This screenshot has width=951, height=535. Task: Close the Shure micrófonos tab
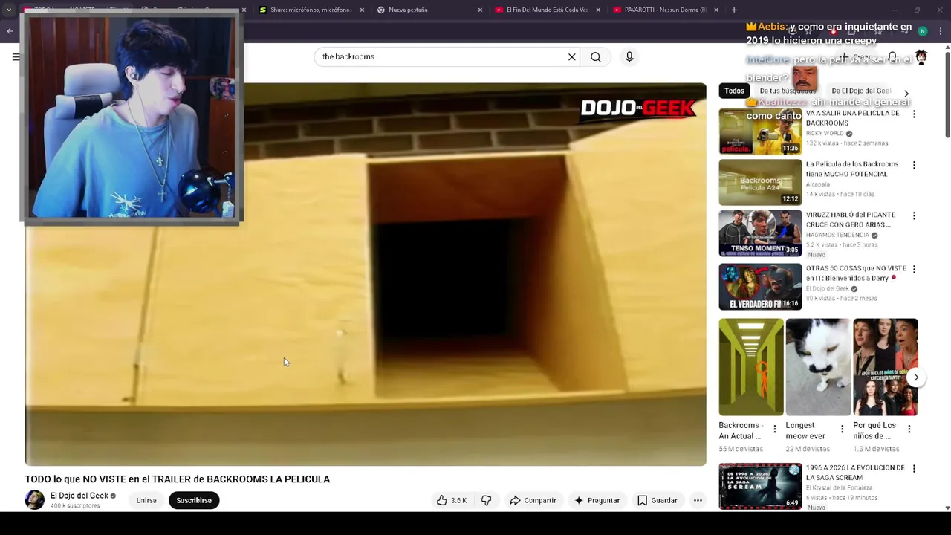[x=362, y=10]
